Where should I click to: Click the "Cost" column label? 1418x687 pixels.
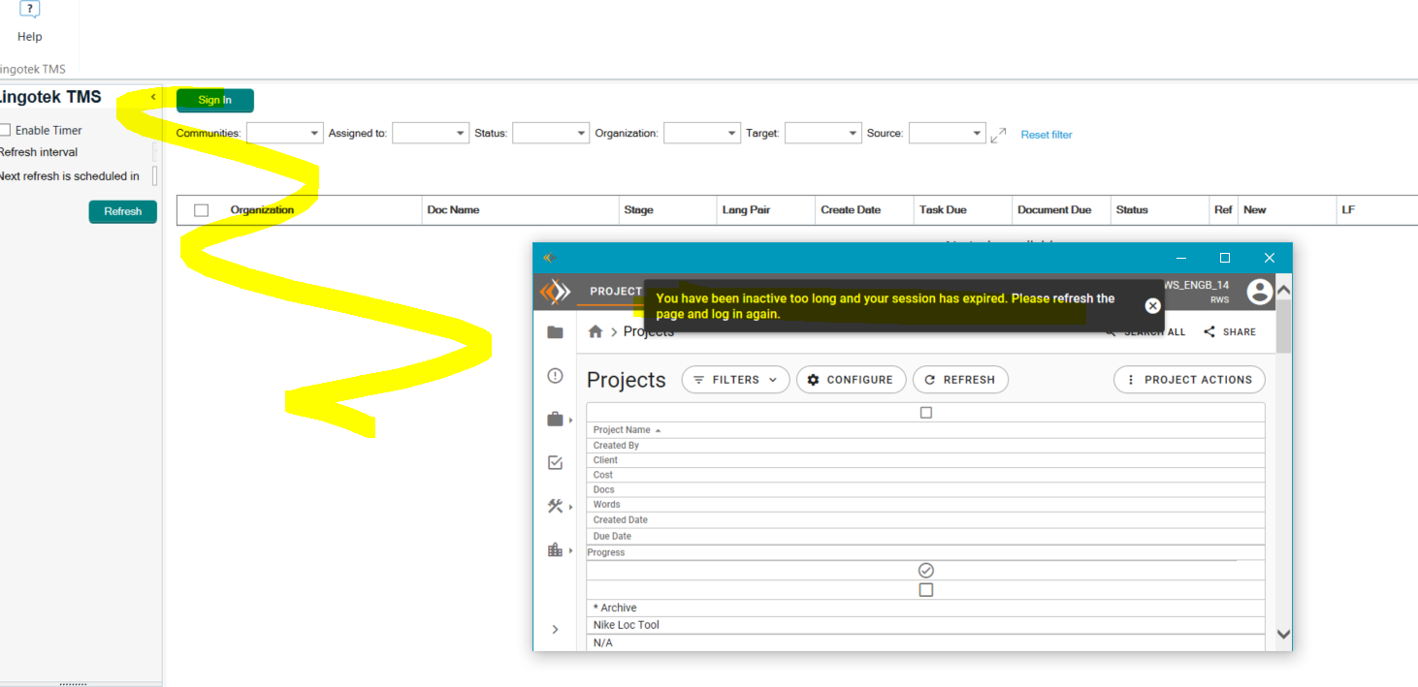tap(603, 475)
